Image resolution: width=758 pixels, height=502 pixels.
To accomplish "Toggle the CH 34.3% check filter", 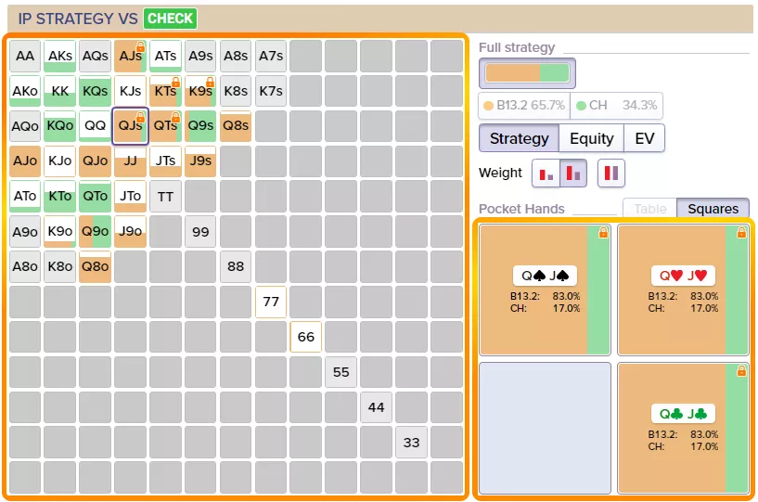I will (616, 106).
